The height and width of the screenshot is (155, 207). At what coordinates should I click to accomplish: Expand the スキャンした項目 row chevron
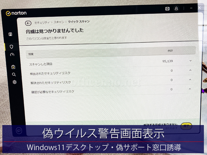coord(191,61)
